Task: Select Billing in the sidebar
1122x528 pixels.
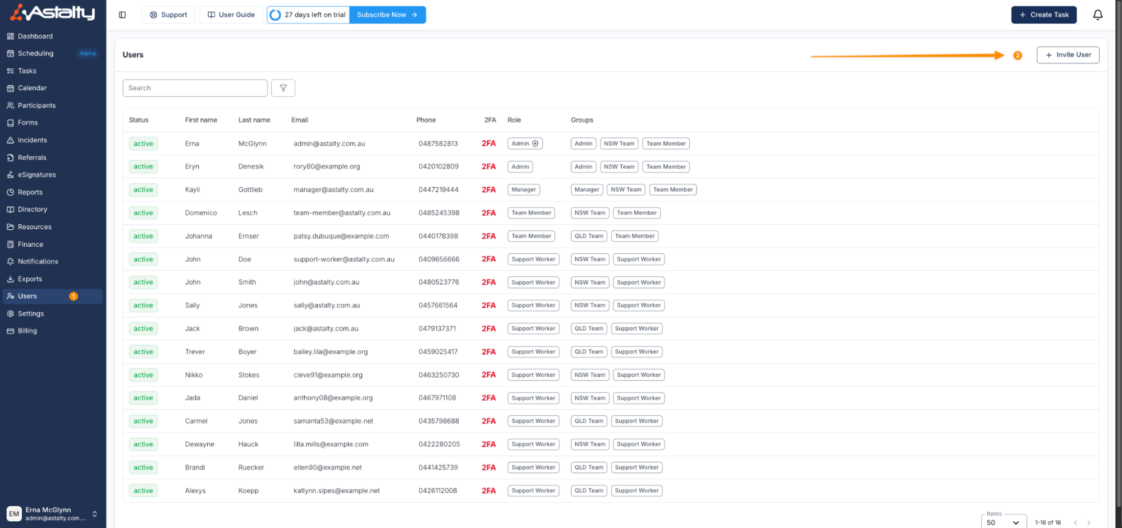Action: coord(27,331)
